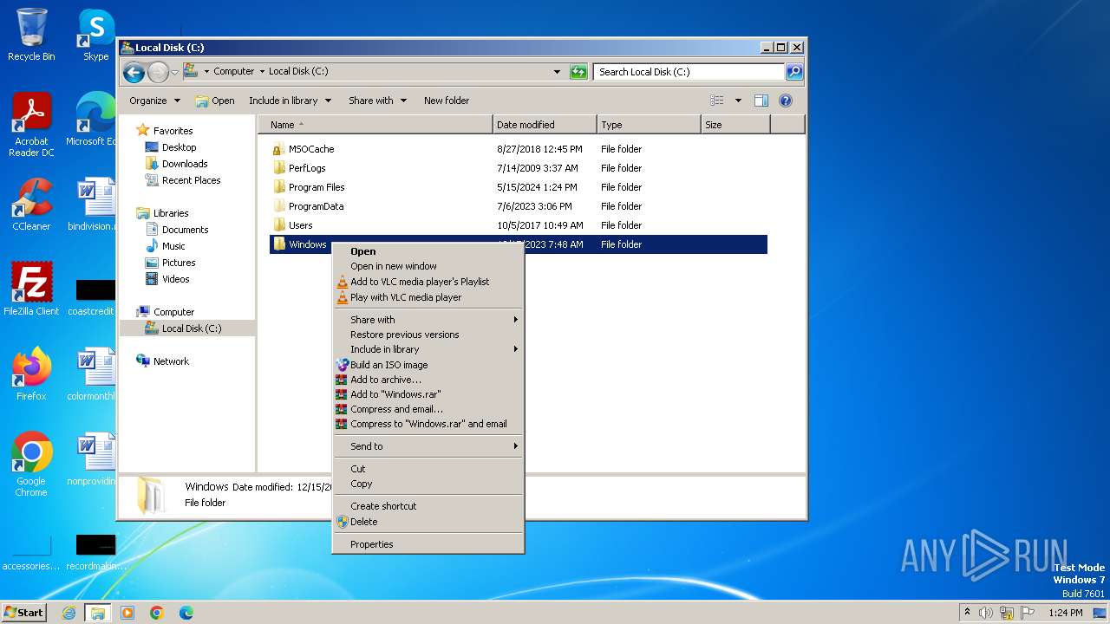Expand the Send to submenu
The image size is (1110, 624).
pos(428,446)
